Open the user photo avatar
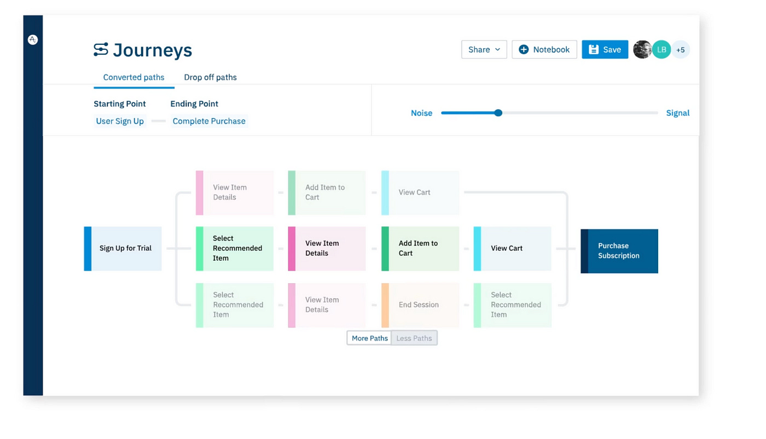This screenshot has width=766, height=439. point(642,50)
